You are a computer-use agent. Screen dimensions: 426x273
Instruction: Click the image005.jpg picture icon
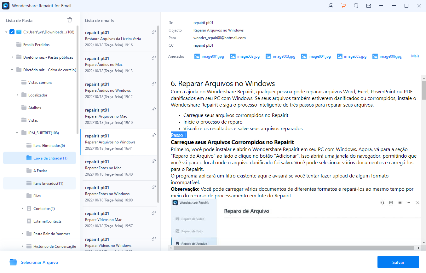340,56
